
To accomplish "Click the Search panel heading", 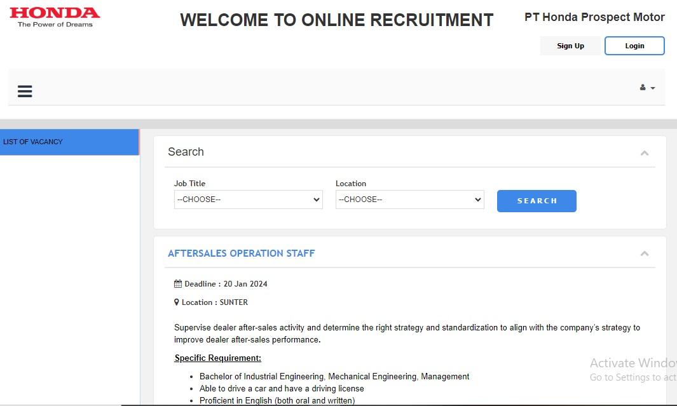I will click(186, 152).
